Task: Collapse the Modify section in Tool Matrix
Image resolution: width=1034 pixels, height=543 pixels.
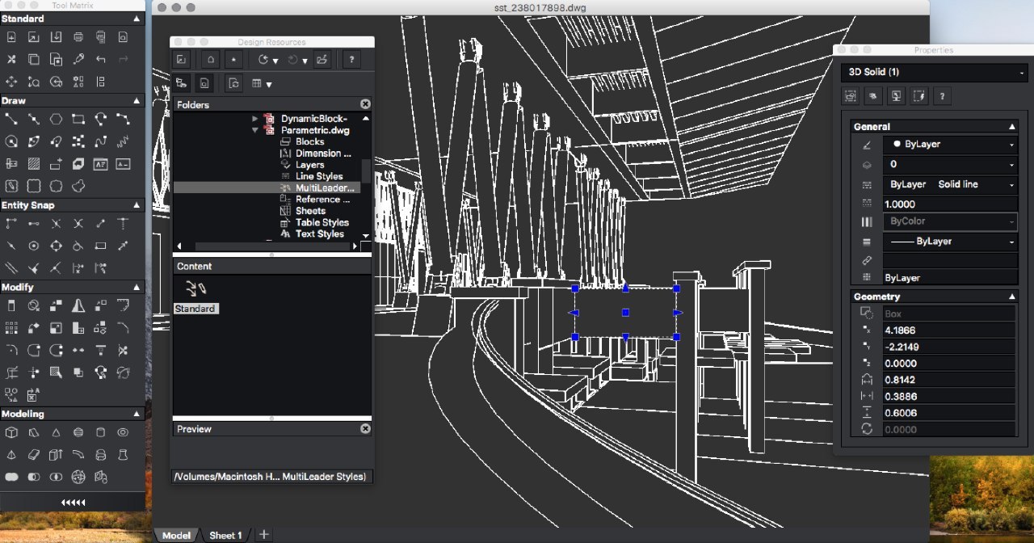Action: tap(137, 287)
